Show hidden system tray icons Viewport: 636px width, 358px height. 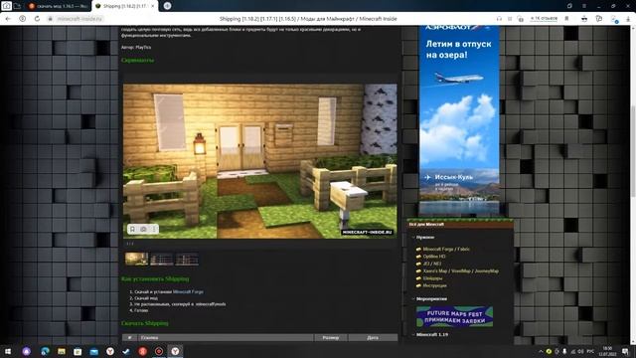pos(541,351)
